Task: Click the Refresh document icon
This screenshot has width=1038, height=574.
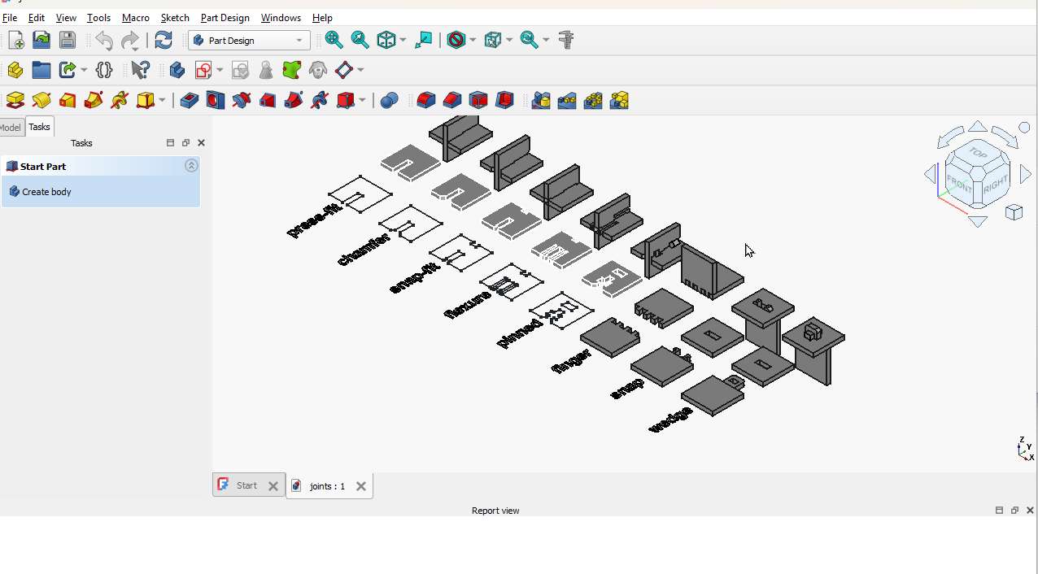Action: point(164,39)
